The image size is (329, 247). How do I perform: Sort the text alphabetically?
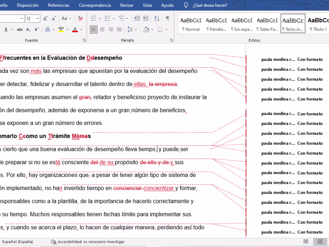click(156, 18)
